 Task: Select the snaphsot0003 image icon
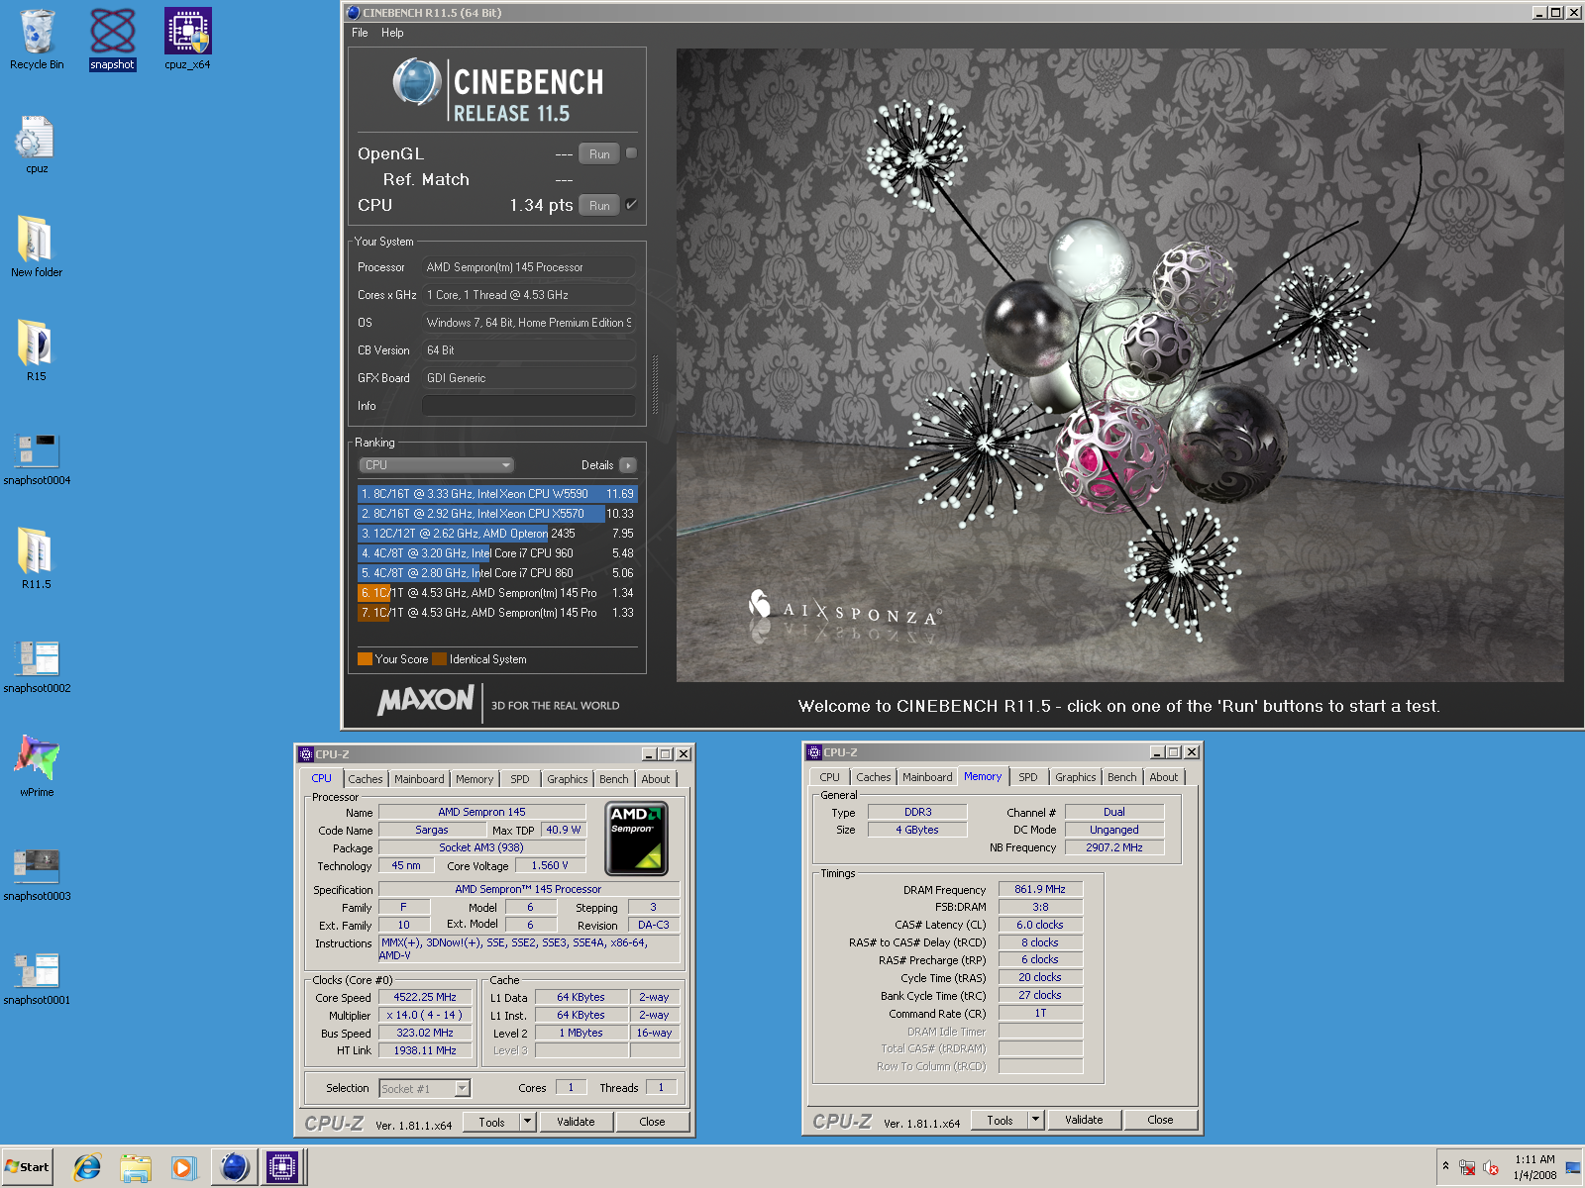[x=37, y=875]
